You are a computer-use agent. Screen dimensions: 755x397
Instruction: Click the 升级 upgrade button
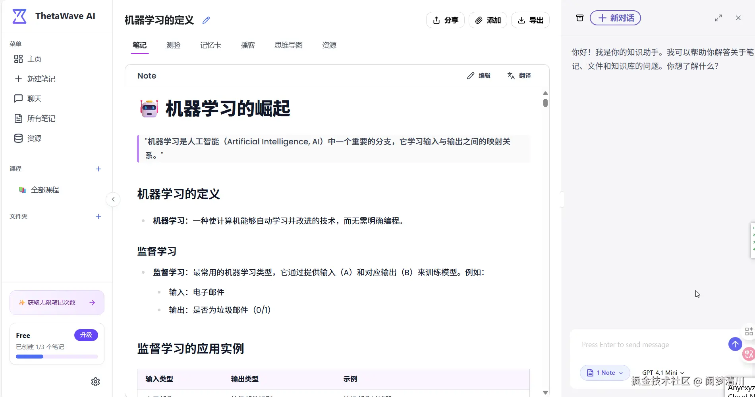86,335
